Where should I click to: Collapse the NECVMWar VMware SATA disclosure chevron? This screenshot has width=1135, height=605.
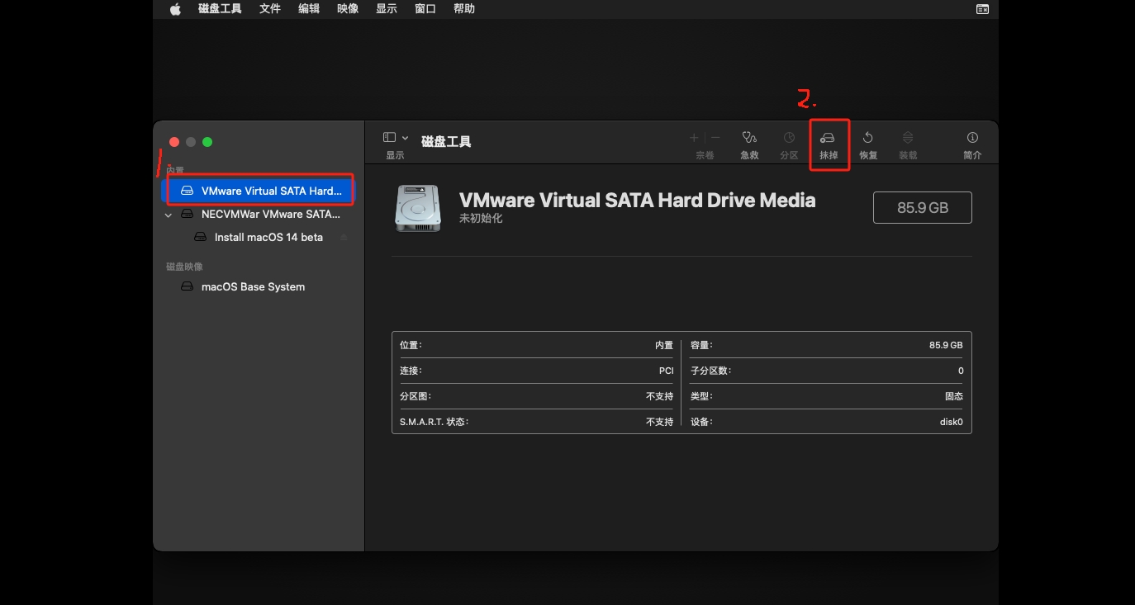[x=169, y=215]
